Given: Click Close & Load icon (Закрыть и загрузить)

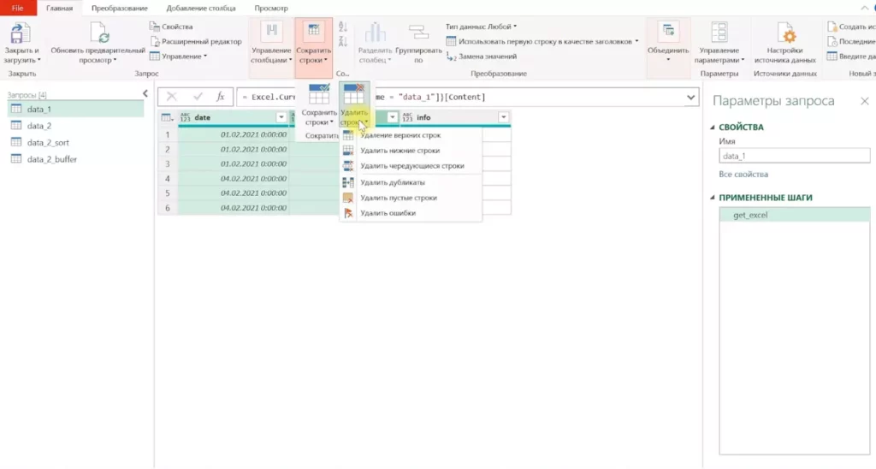Looking at the screenshot, I should pos(21,34).
